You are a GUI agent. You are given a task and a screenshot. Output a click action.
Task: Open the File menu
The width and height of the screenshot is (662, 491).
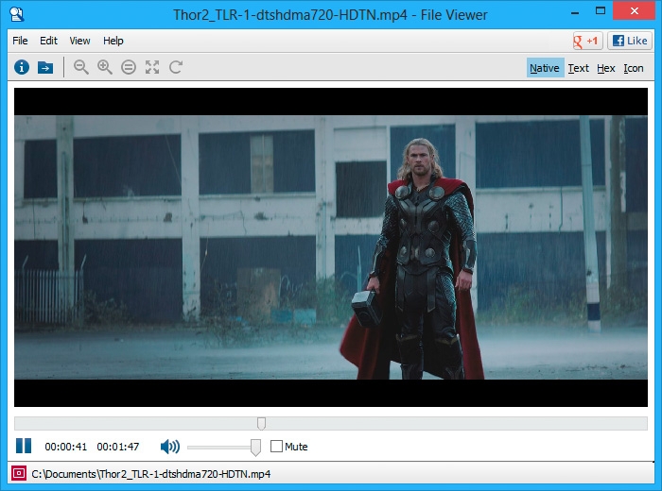coord(20,41)
